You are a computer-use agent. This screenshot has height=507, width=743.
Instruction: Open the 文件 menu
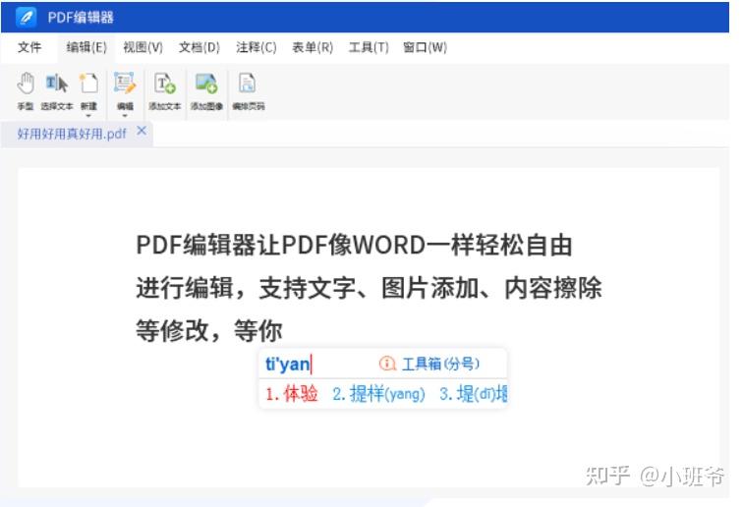coord(29,47)
